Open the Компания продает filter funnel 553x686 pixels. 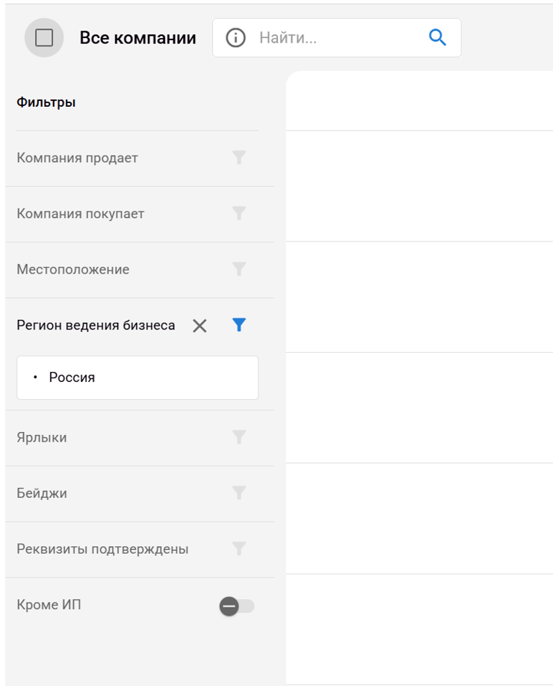pyautogui.click(x=239, y=158)
